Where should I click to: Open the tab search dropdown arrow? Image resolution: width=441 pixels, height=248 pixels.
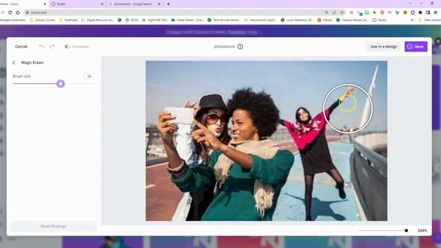[x=410, y=3]
